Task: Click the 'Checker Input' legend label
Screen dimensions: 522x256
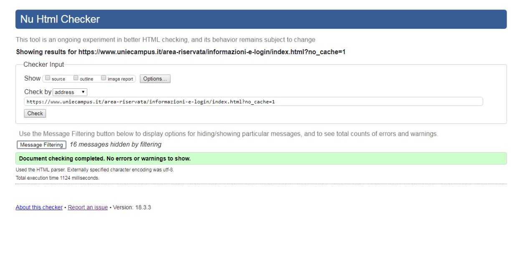Action: [44, 65]
